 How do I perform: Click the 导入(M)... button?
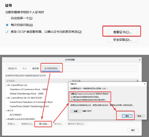click(44, 124)
